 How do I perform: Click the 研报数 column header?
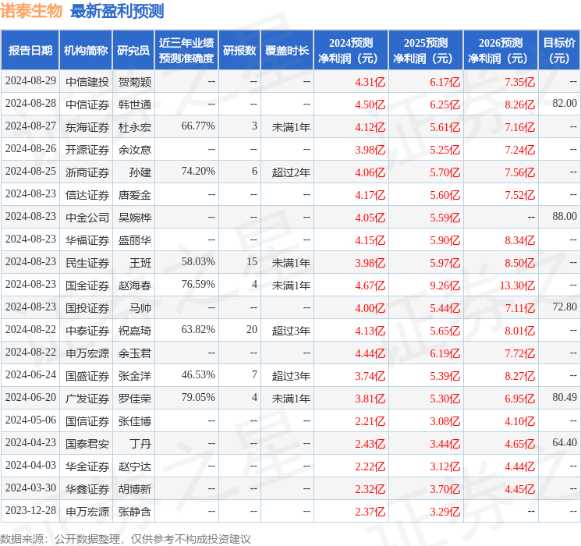coord(239,51)
